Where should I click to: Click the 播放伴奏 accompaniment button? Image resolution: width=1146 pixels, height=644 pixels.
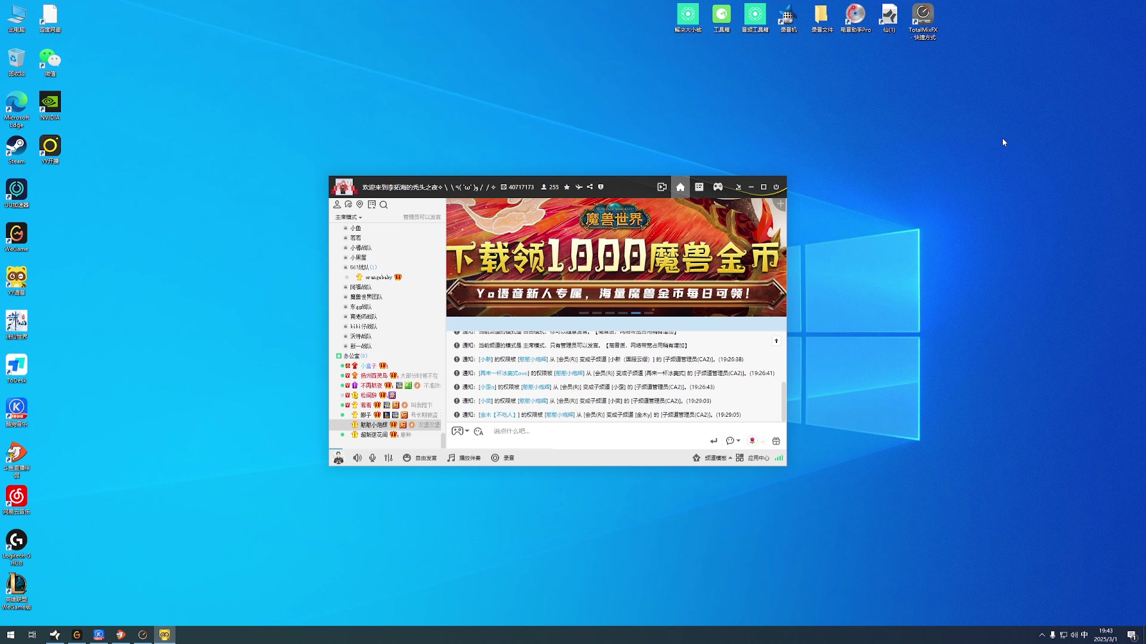tap(464, 458)
